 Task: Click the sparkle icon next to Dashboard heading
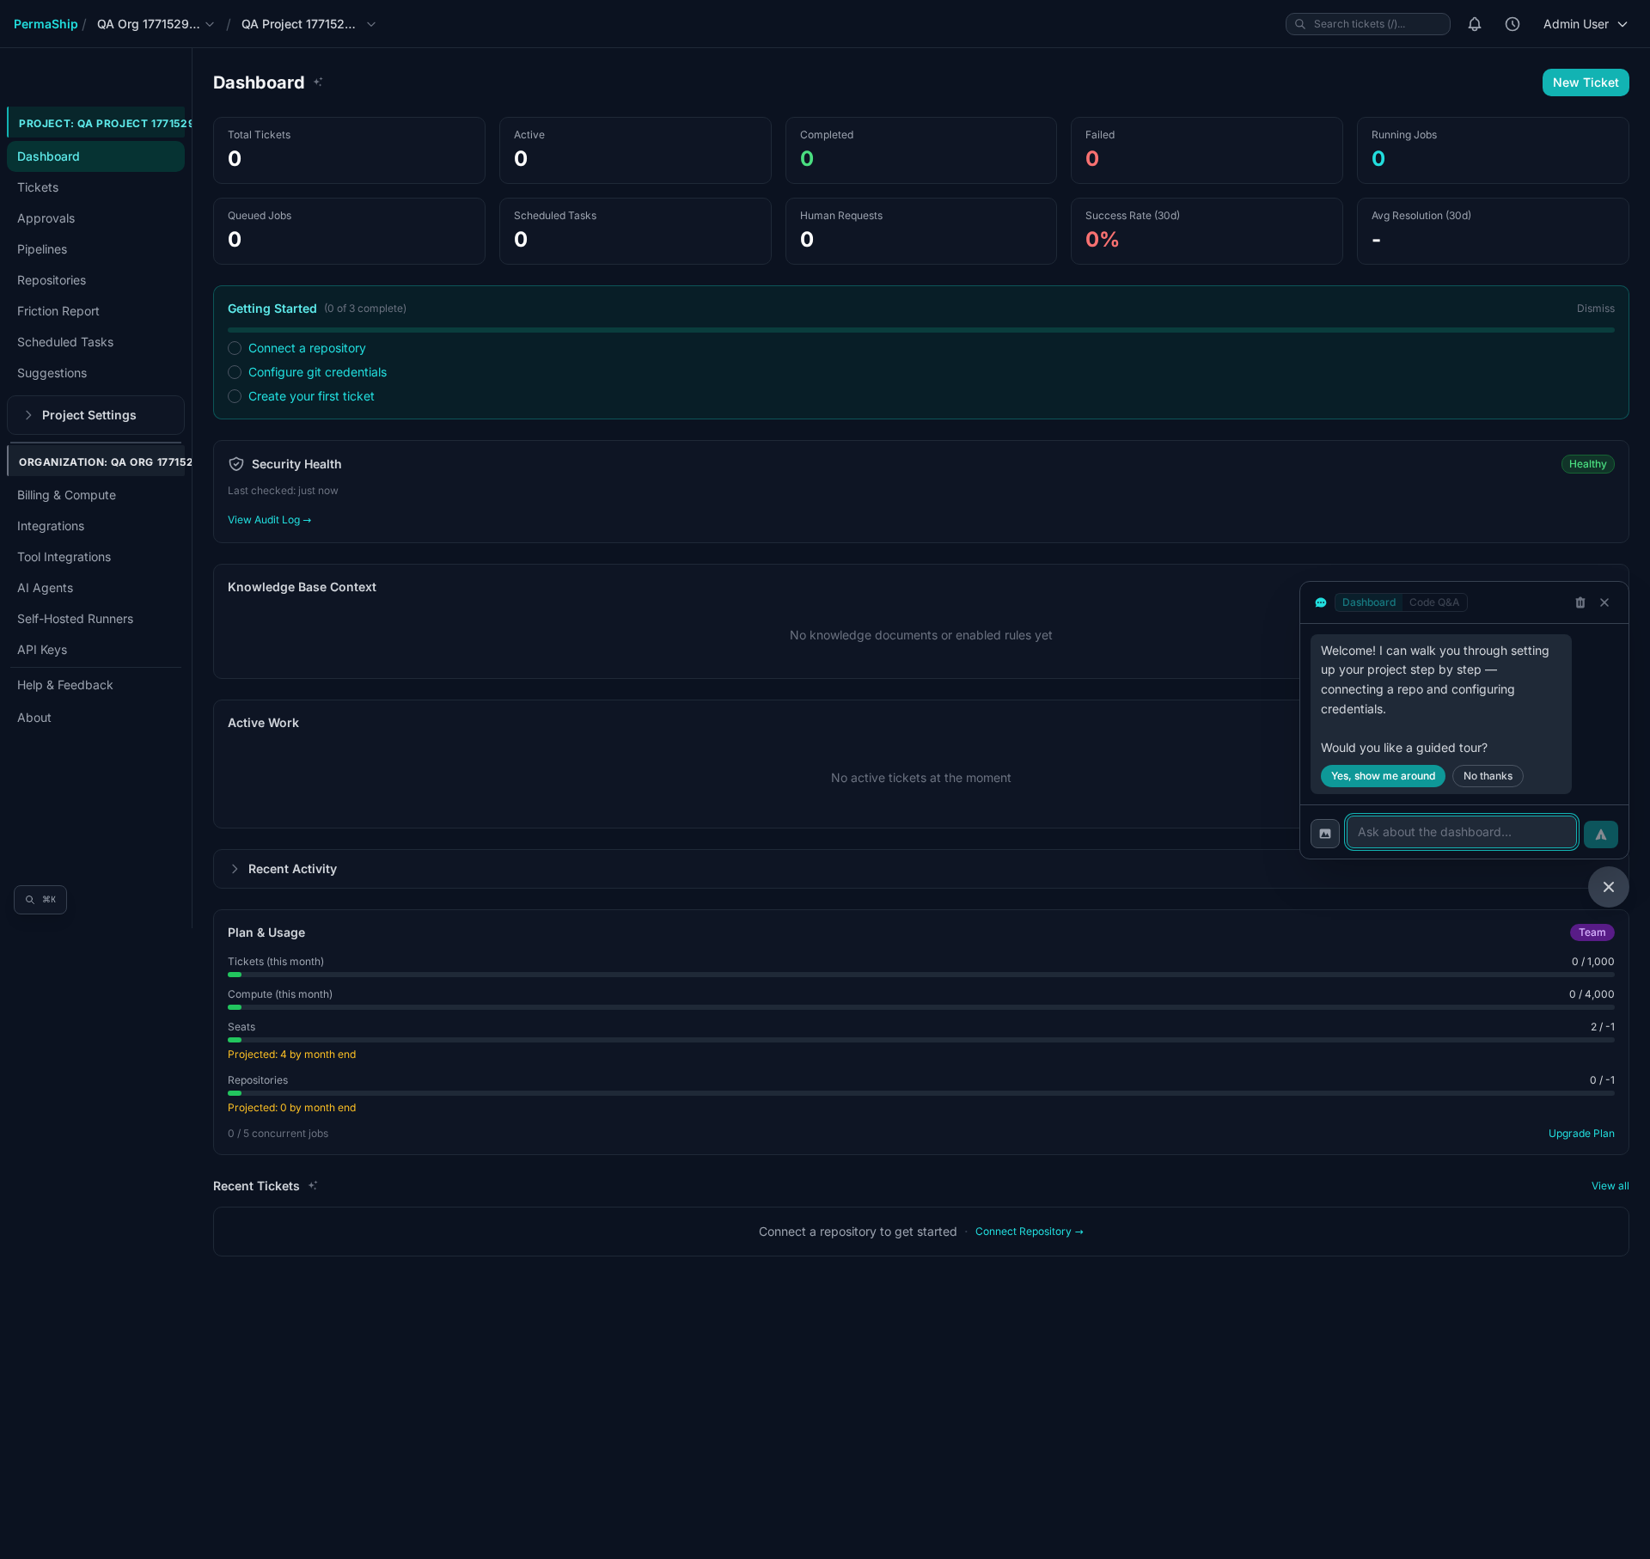click(x=317, y=82)
